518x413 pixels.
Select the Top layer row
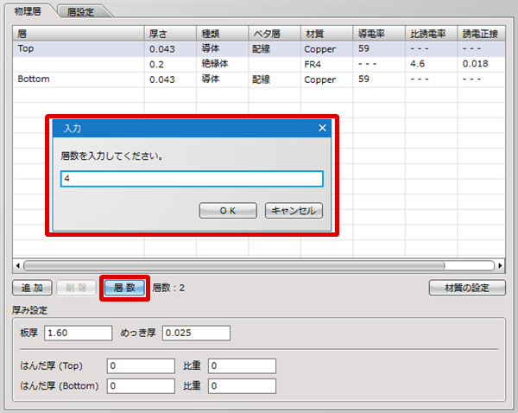(78, 49)
